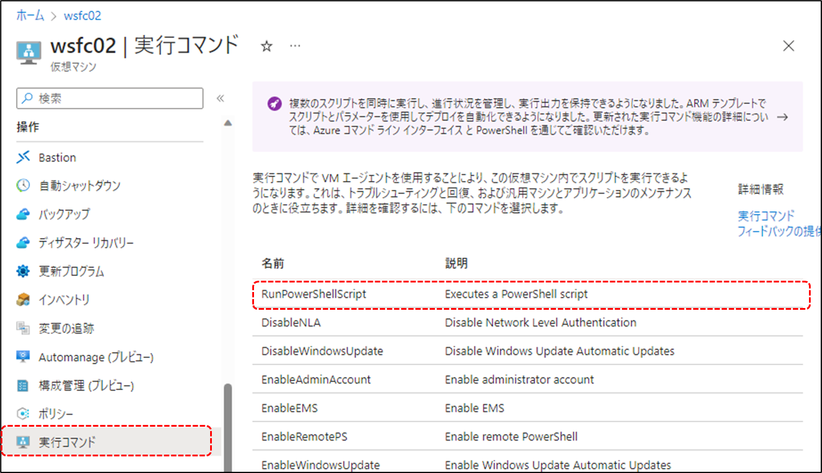Go to wsfc02 breadcrumb link
The height and width of the screenshot is (473, 822).
click(82, 15)
